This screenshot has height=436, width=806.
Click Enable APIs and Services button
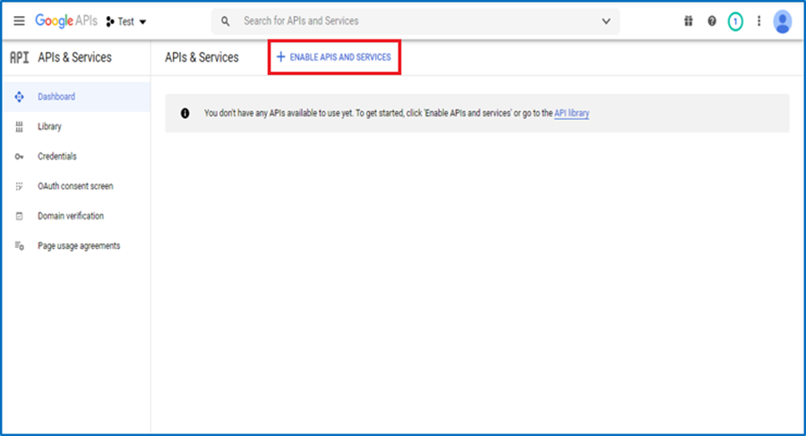(x=333, y=57)
